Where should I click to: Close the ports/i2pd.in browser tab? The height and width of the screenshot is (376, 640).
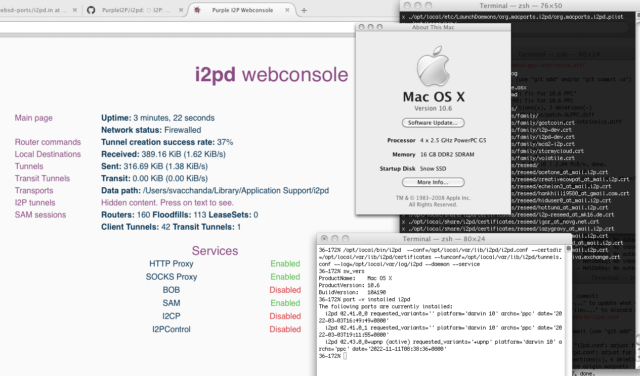[74, 10]
